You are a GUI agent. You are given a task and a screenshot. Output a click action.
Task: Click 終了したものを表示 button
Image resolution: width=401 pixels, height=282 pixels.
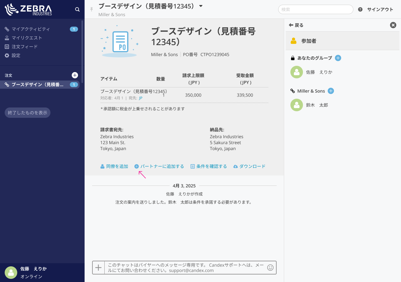pos(28,113)
